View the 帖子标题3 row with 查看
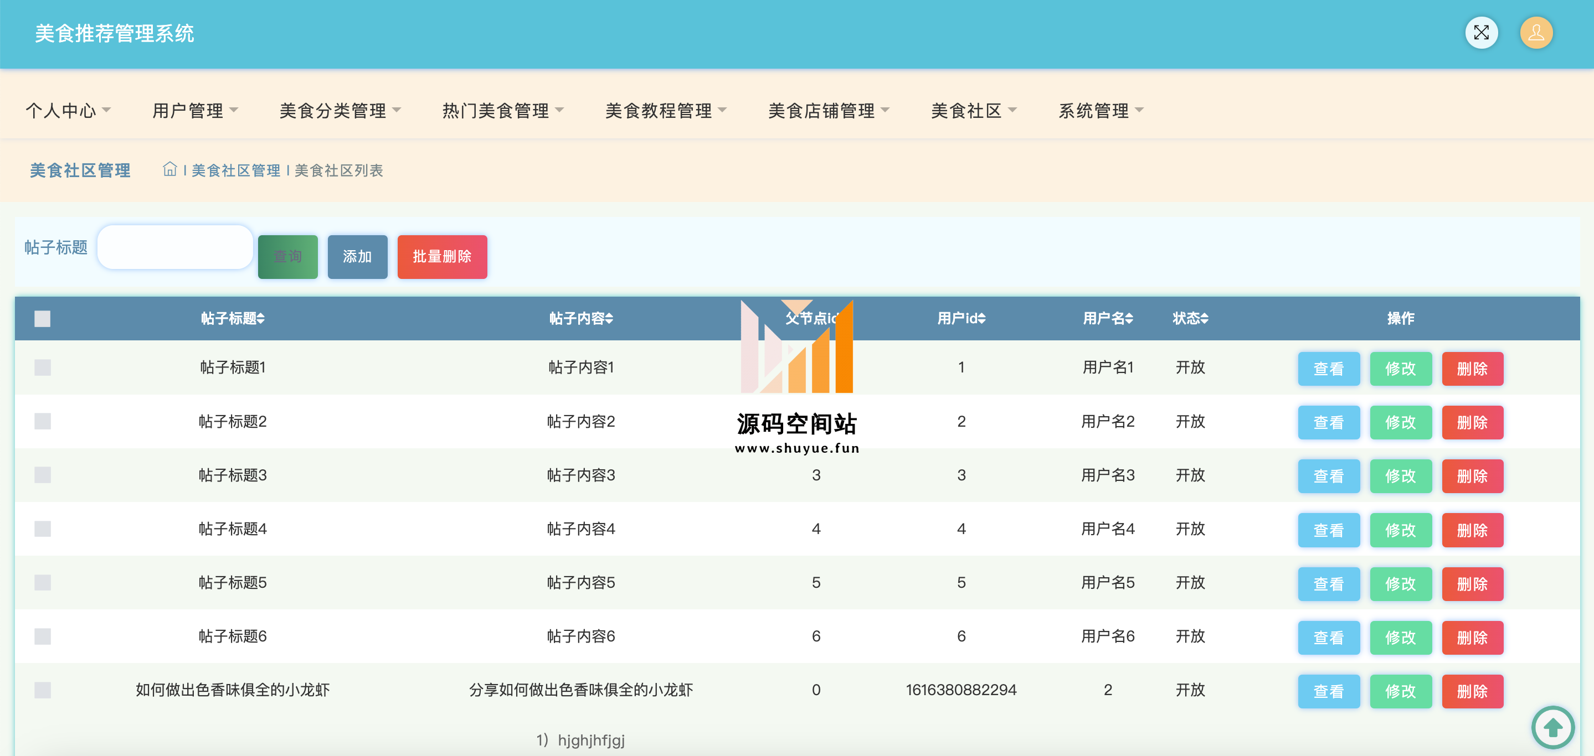This screenshot has height=756, width=1594. 1329,477
